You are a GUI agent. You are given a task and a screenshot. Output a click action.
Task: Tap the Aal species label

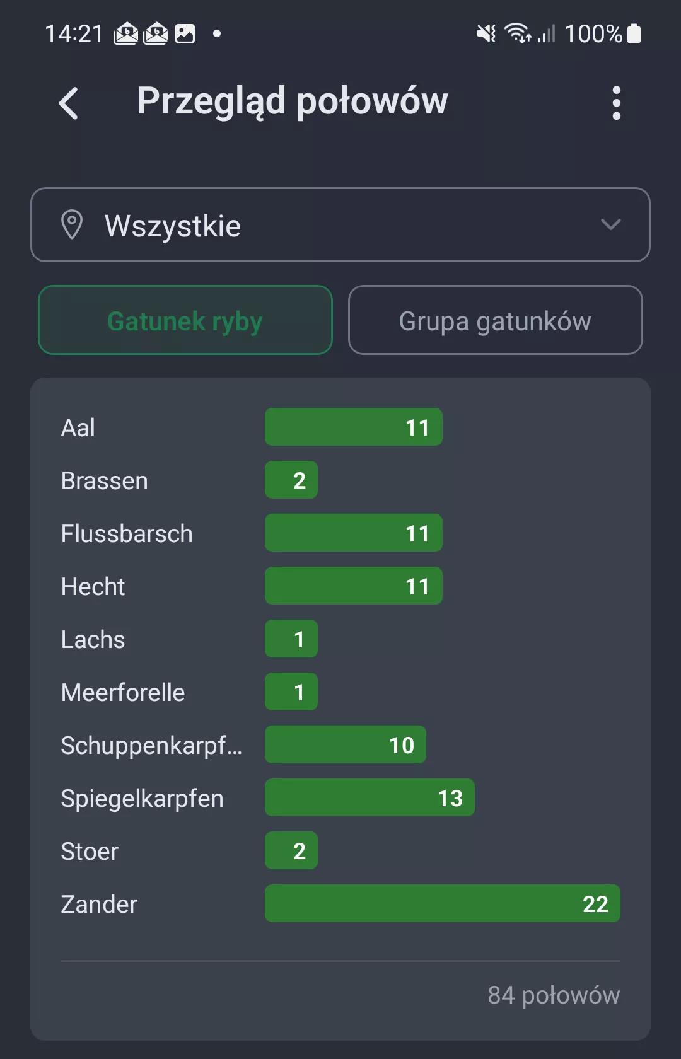click(78, 427)
